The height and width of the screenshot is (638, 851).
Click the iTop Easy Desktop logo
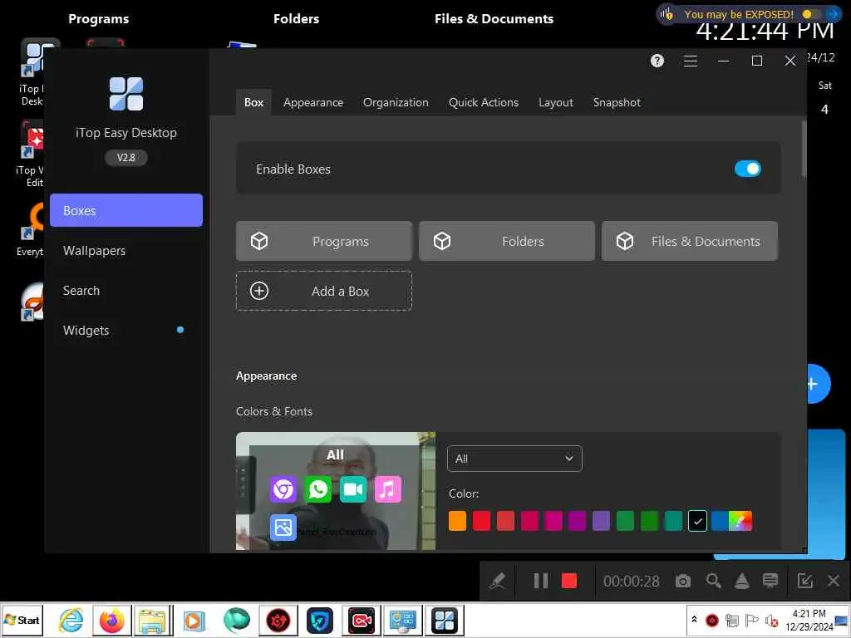(126, 93)
